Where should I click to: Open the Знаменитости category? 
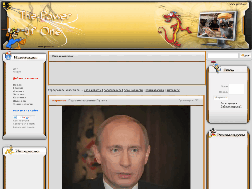[x=23, y=104]
